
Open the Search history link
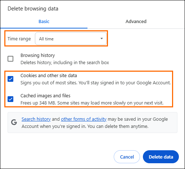point(36,119)
